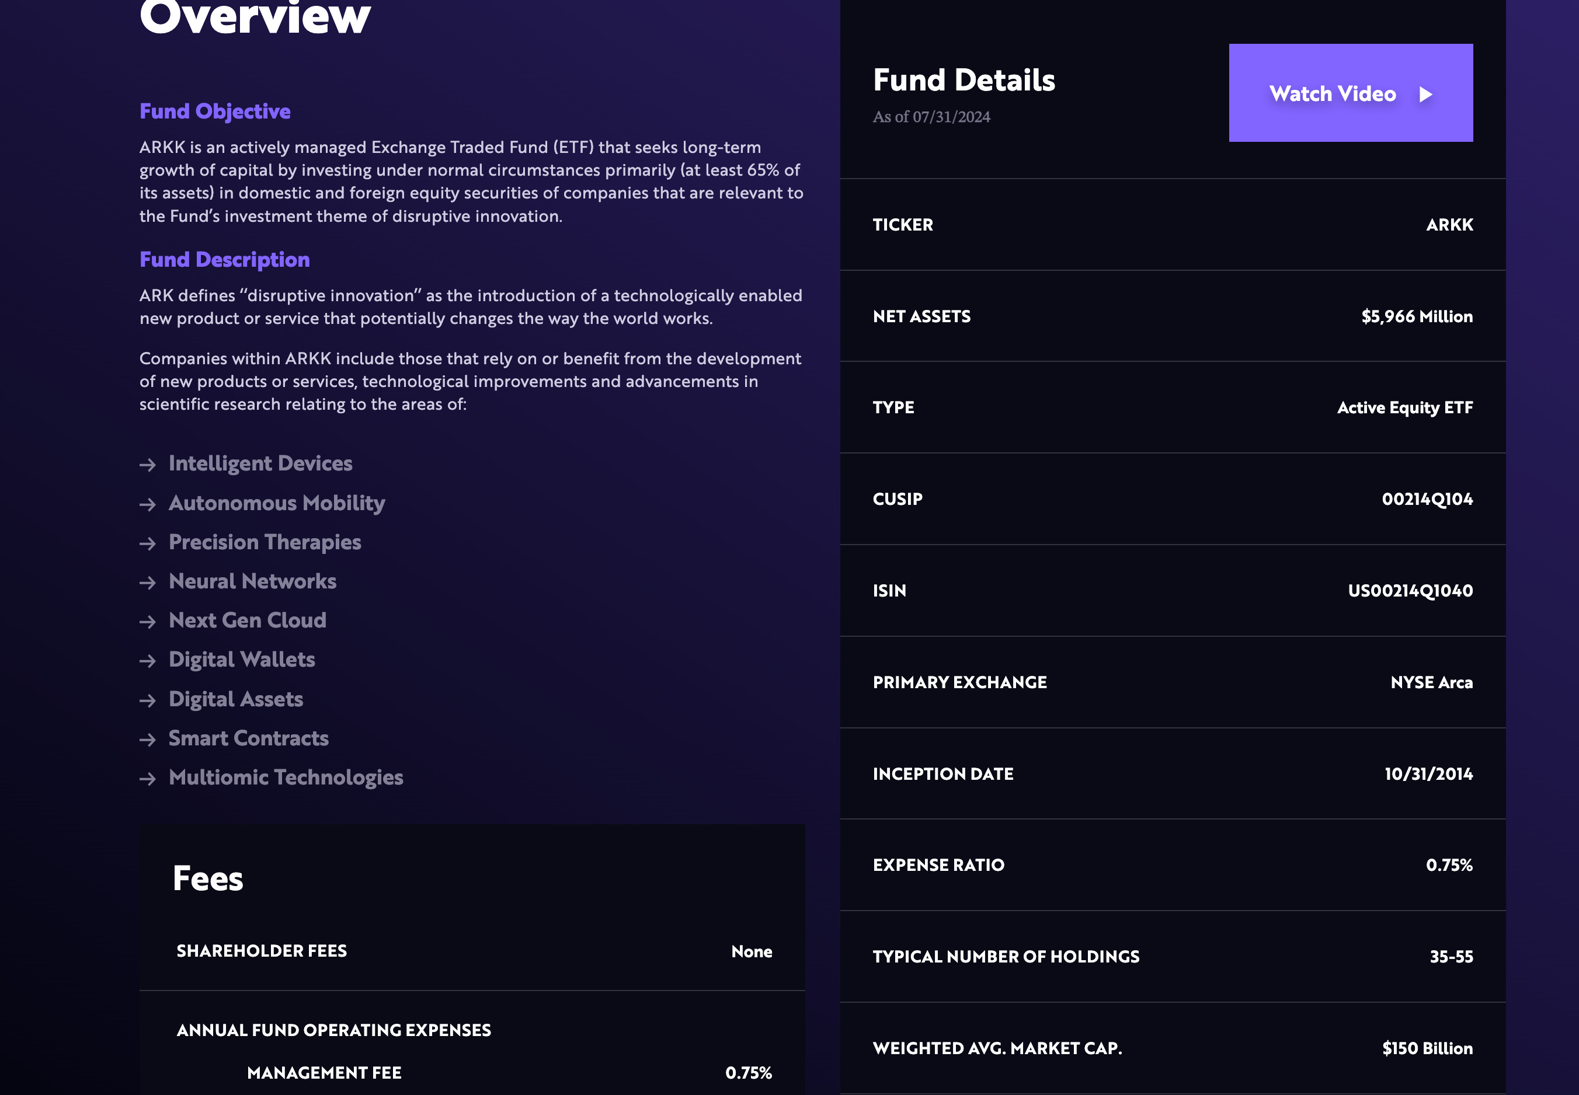Open the Neural Networks link
Viewport: 1579px width, 1095px height.
252,581
